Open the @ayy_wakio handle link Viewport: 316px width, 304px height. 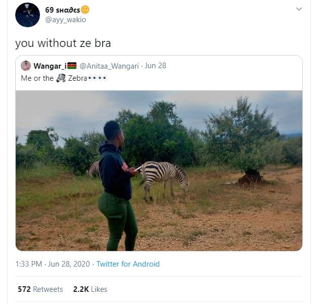point(66,20)
